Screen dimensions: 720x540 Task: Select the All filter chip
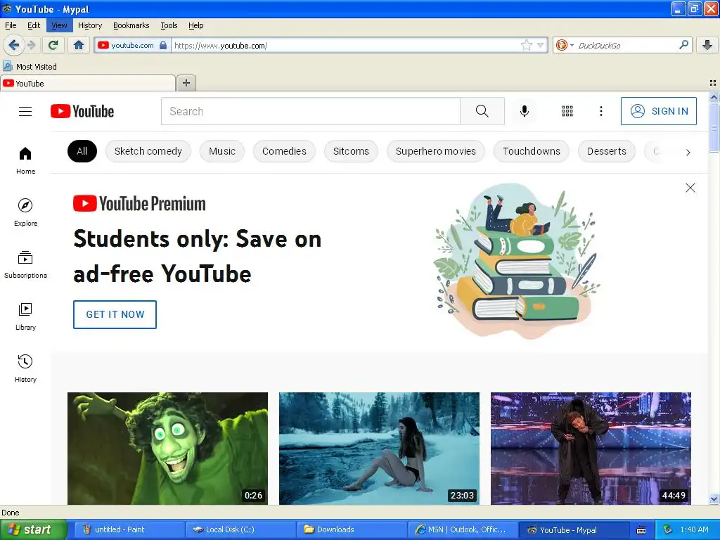pyautogui.click(x=82, y=151)
